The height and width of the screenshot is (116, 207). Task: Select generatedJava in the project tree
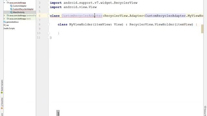click(12, 22)
